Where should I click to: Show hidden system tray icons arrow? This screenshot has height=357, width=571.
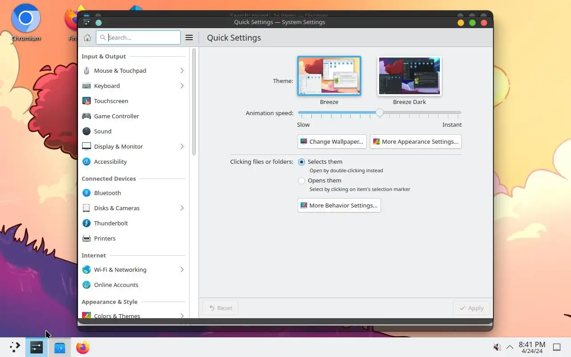510,347
